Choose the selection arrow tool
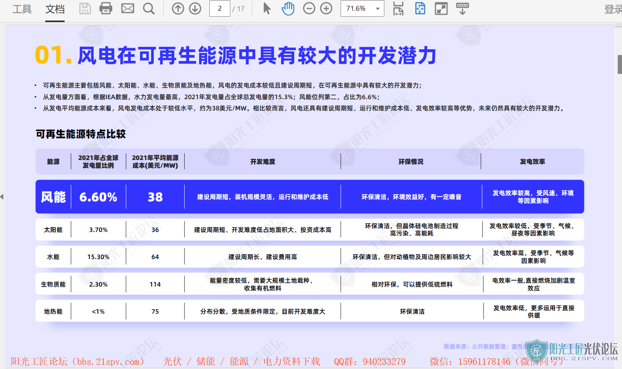622x369 pixels. 267,9
